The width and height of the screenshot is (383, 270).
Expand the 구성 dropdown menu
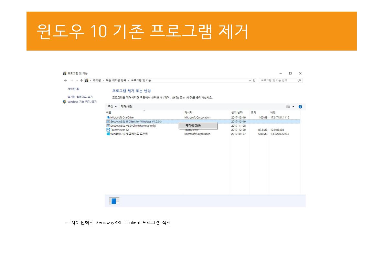(112, 107)
